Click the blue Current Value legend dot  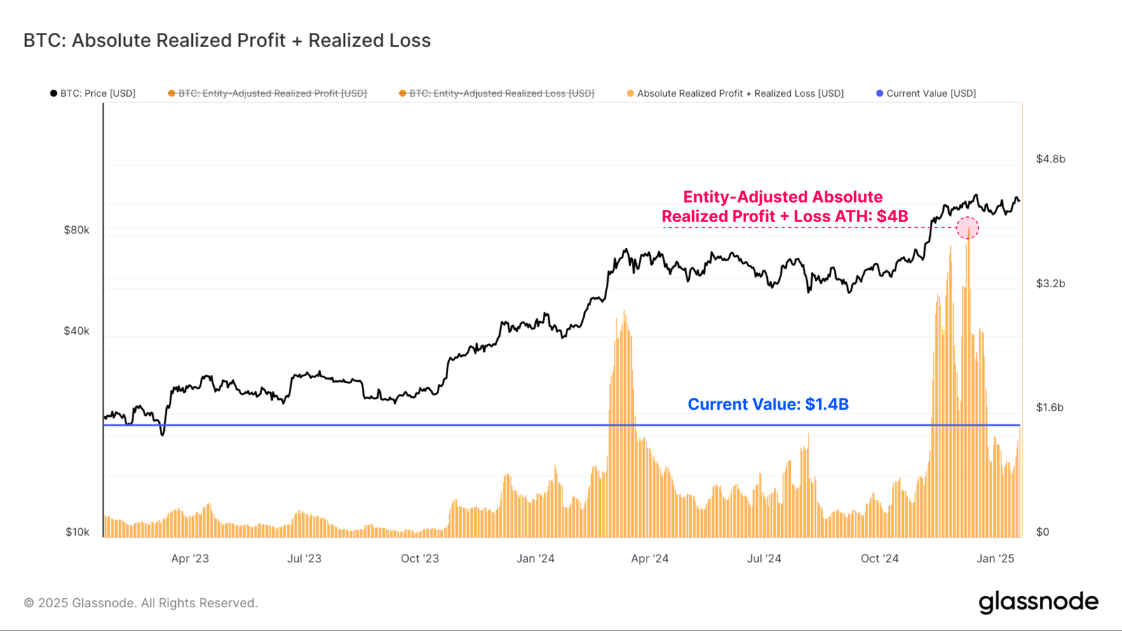point(879,93)
